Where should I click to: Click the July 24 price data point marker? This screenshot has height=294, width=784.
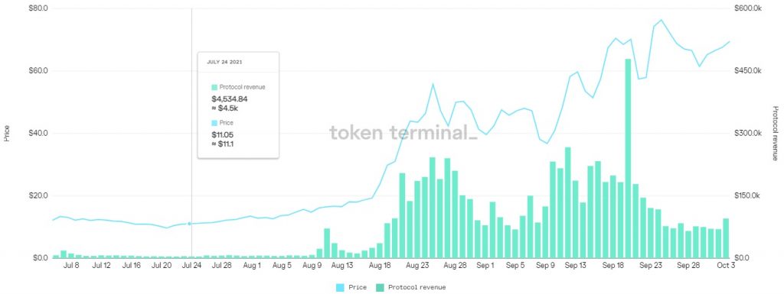tap(190, 224)
